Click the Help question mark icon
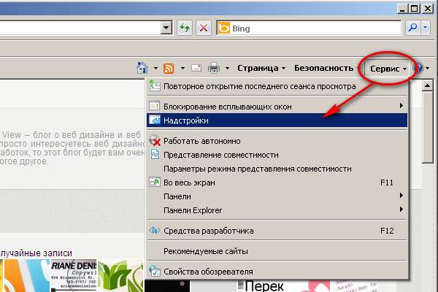438x292 pixels. tap(419, 68)
